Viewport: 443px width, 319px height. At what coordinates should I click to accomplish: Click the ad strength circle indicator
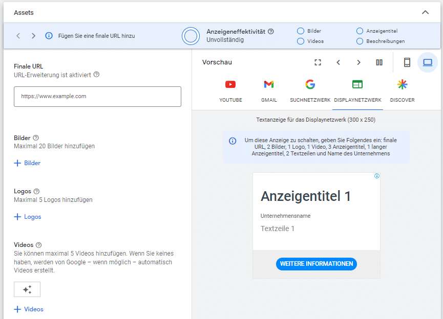point(191,36)
